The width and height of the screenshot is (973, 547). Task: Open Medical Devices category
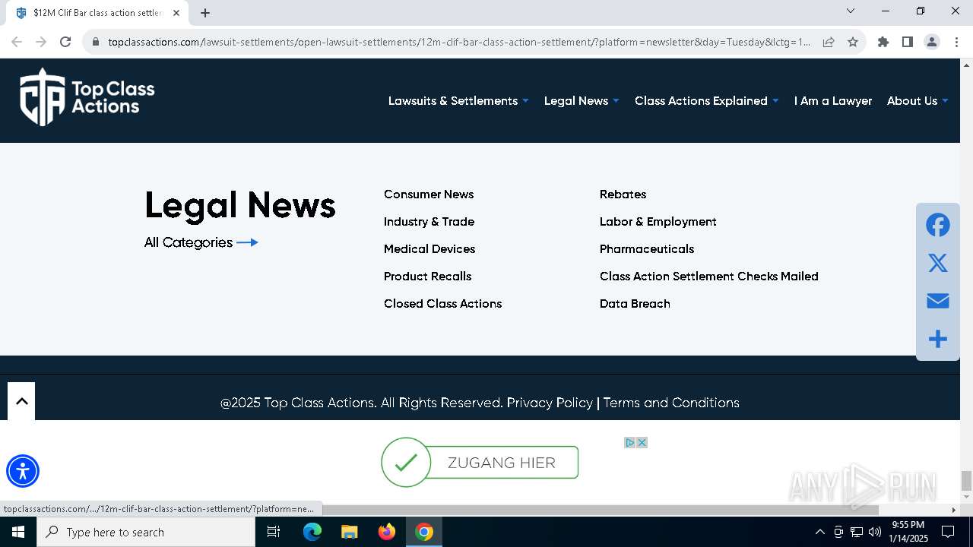pyautogui.click(x=429, y=249)
